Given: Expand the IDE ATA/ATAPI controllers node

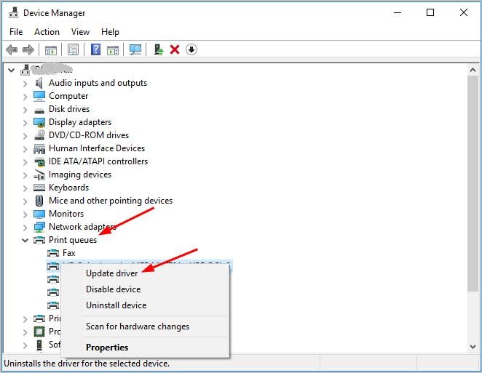Looking at the screenshot, I should click(25, 162).
